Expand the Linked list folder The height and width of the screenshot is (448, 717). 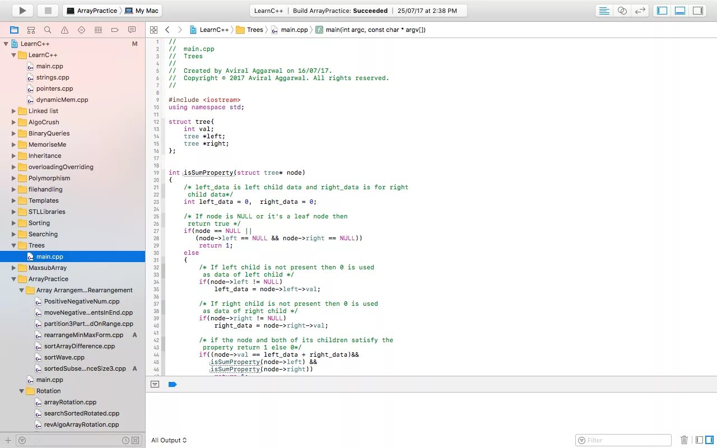(x=14, y=111)
